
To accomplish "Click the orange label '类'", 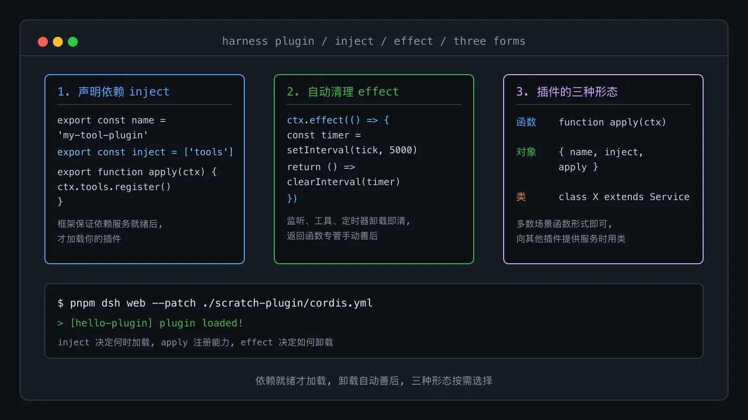I will [x=521, y=197].
